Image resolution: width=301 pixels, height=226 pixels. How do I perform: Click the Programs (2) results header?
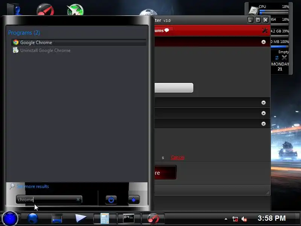pyautogui.click(x=24, y=33)
